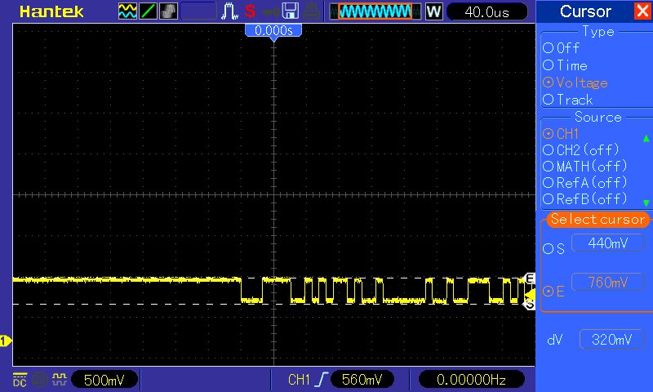Click the E cursor handle at graph edge
Viewport: 653px width, 392px height.
(530, 278)
